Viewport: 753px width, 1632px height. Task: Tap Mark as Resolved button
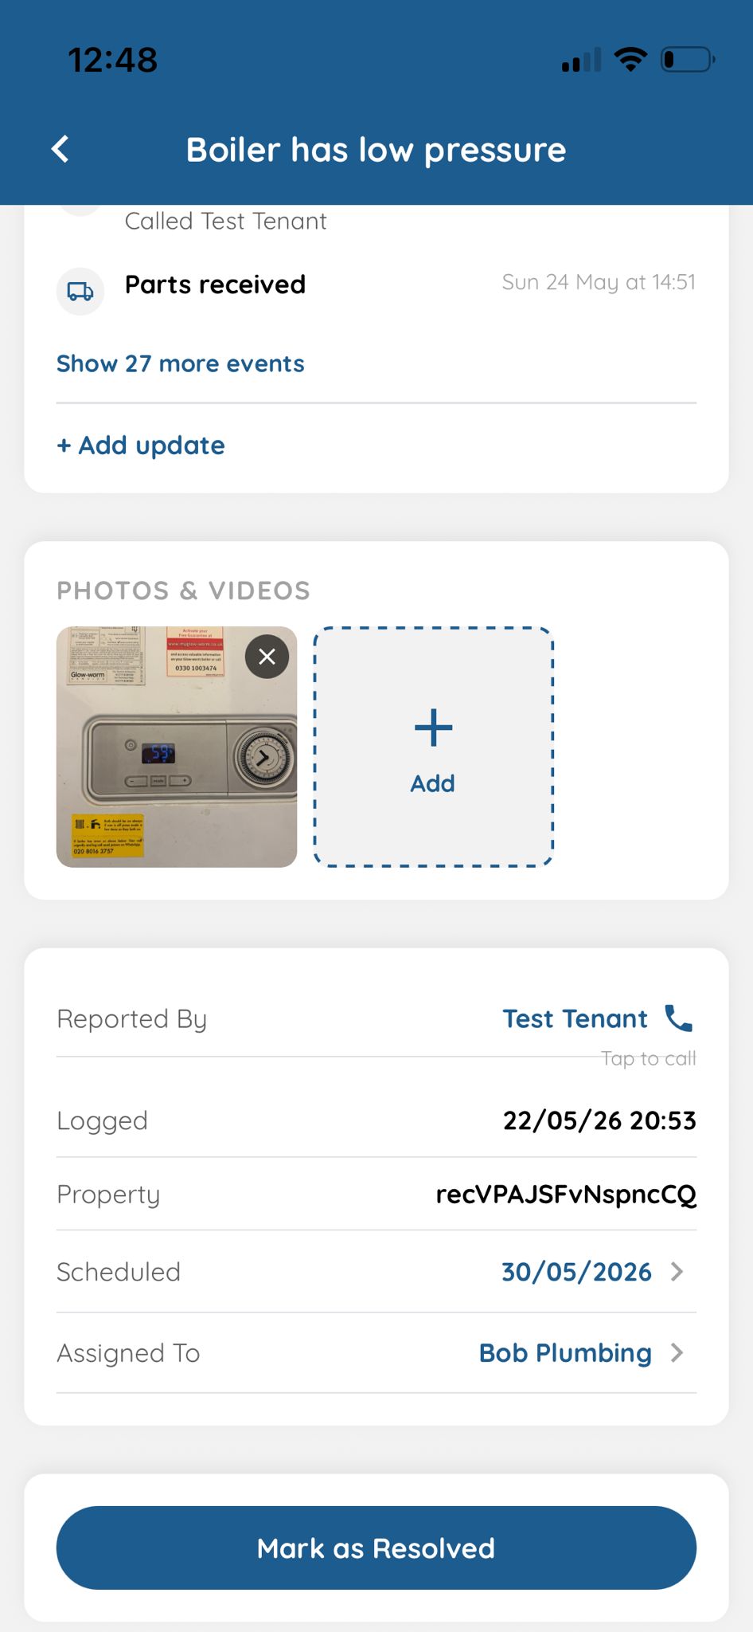click(376, 1548)
